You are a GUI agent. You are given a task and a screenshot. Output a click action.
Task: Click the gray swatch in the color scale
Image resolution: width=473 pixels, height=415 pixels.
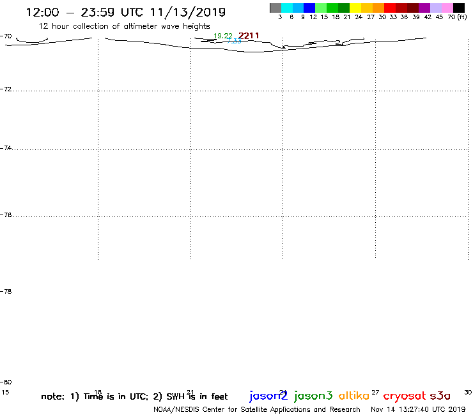coord(275,8)
